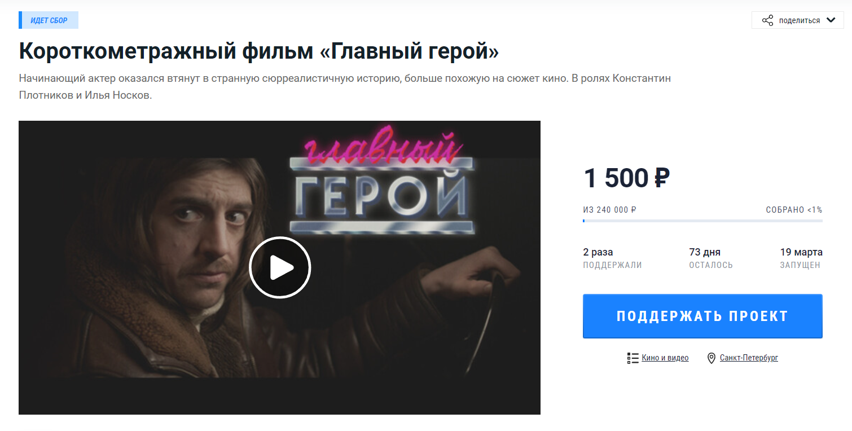Click the Собрано <1% label
The image size is (852, 431).
[x=794, y=210]
